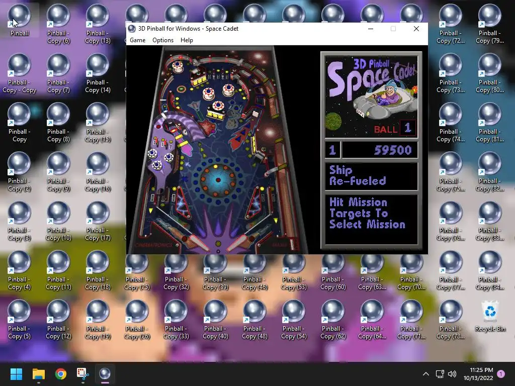Open the taskbar clock showing 11:25 PM

pyautogui.click(x=478, y=374)
